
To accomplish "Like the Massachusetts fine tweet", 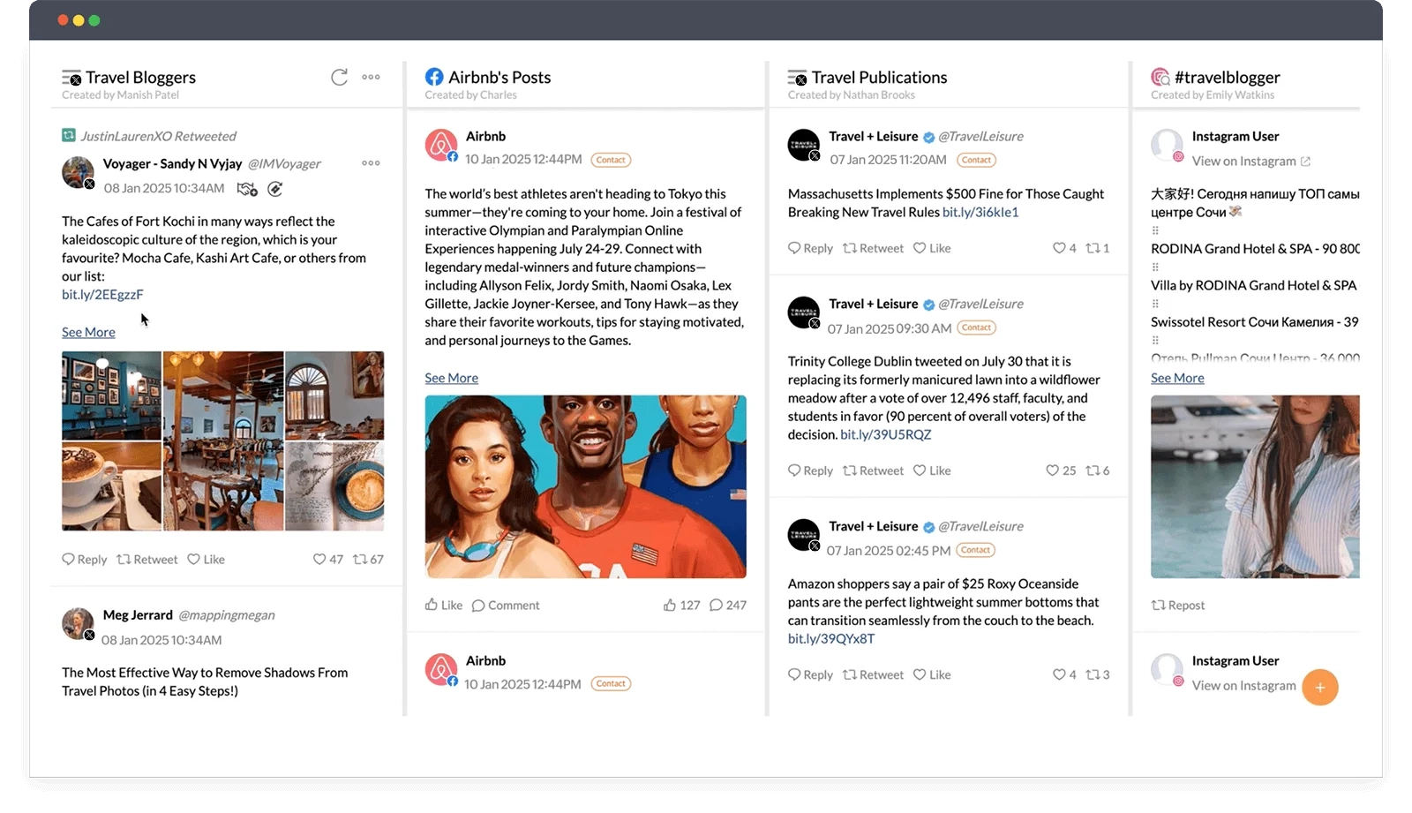I will (x=932, y=249).
